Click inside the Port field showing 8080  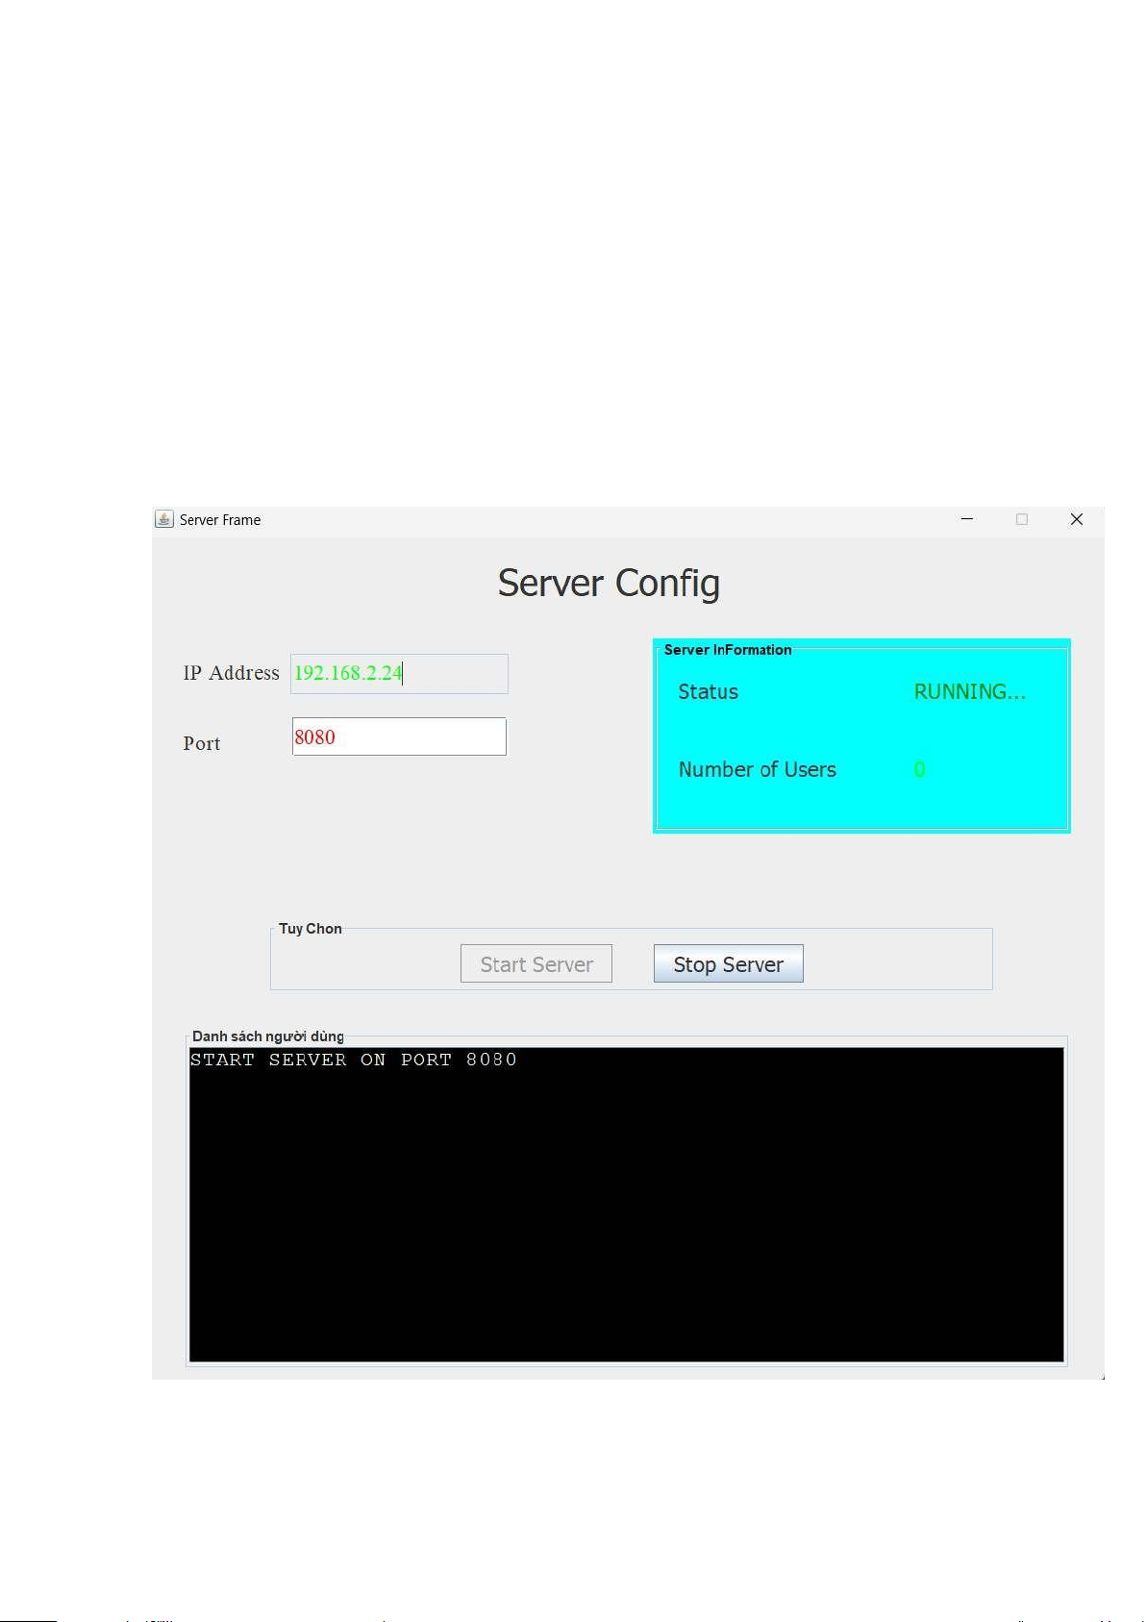pyautogui.click(x=399, y=737)
